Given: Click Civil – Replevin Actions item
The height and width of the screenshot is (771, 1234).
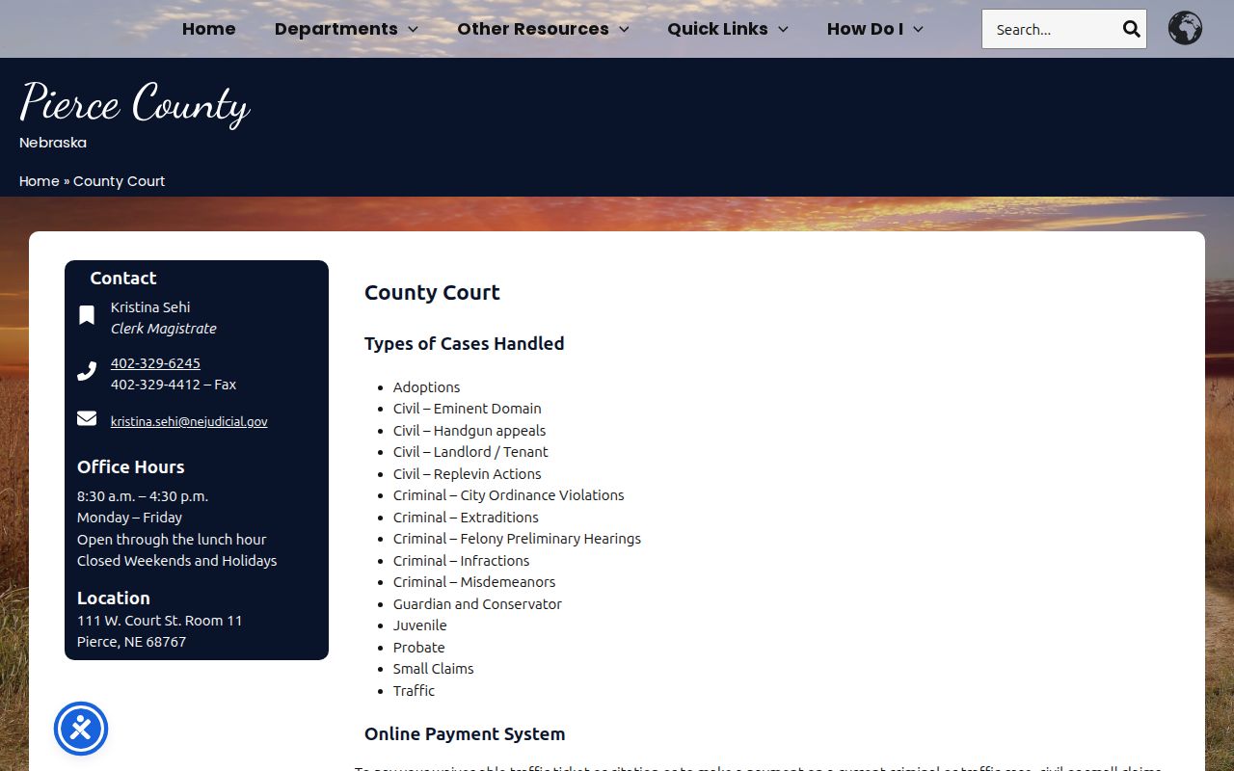Looking at the screenshot, I should [467, 474].
